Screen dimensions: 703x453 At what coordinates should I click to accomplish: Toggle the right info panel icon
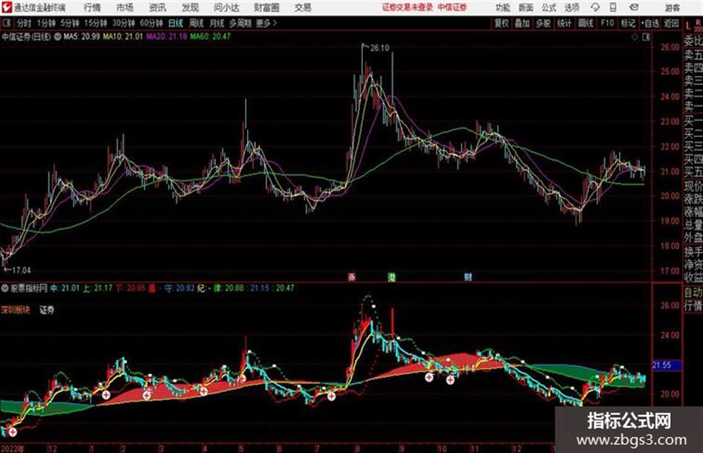pos(646,37)
